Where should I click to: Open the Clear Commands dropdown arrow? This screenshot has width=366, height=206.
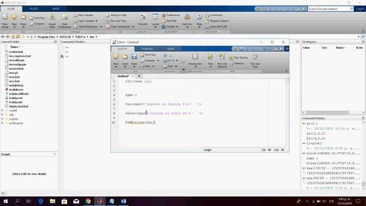click(133, 27)
